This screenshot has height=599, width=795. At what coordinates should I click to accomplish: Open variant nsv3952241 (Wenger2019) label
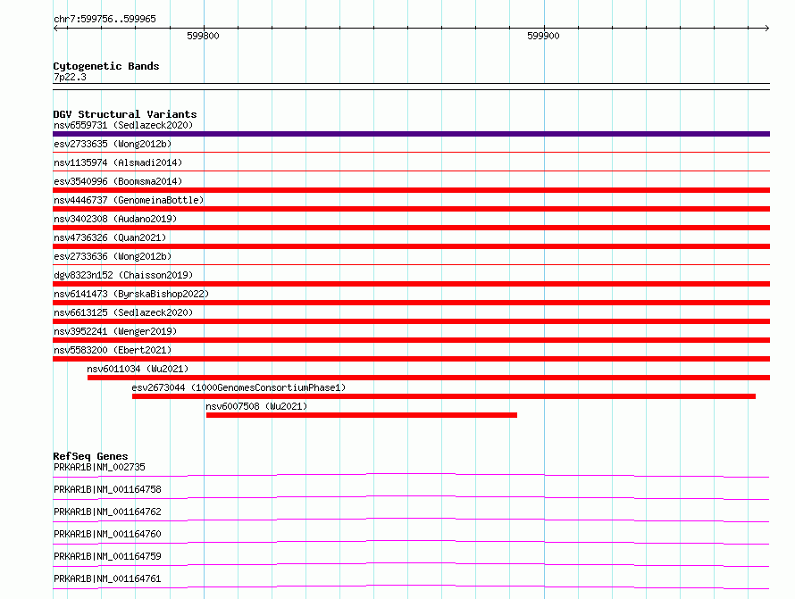tap(115, 331)
